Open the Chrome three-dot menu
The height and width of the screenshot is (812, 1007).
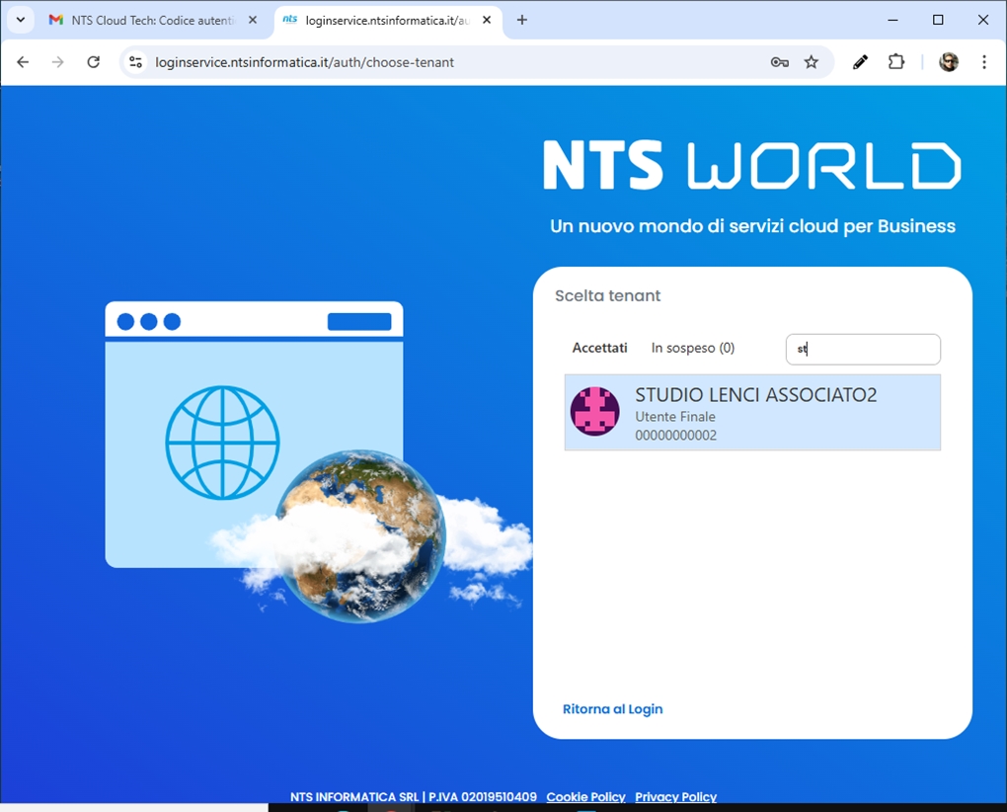point(984,62)
